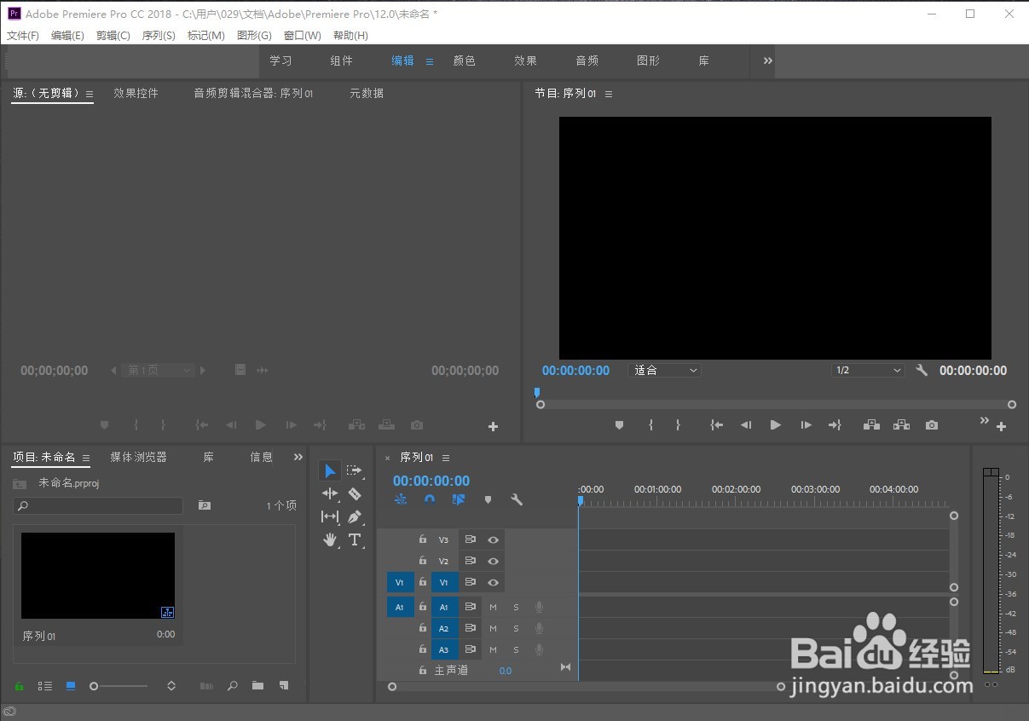Toggle V1 source patching button

coord(400,583)
